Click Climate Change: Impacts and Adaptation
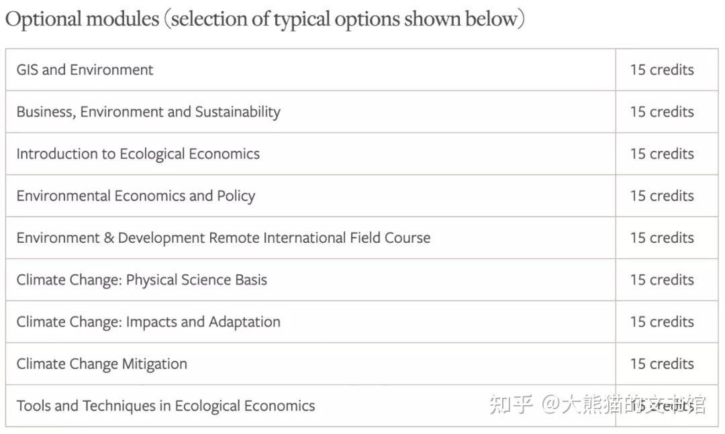 (x=148, y=322)
